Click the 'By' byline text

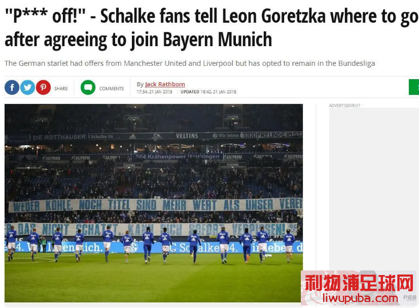[x=141, y=84]
